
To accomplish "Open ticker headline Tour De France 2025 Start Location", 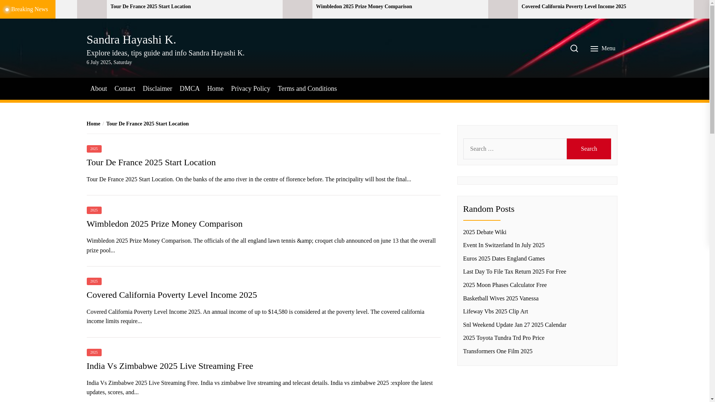I will 150,7.
